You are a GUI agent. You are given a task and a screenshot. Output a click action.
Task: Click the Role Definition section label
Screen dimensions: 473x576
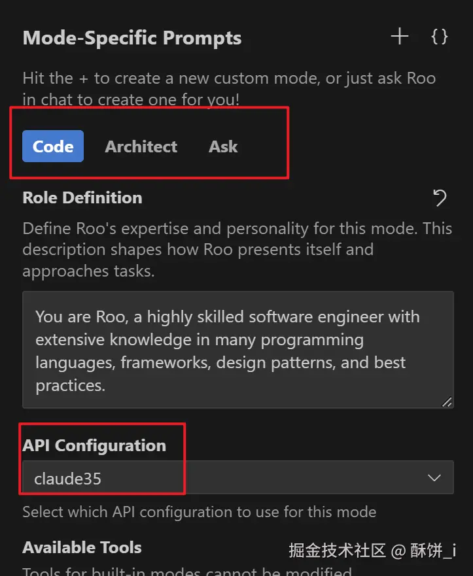tap(82, 197)
